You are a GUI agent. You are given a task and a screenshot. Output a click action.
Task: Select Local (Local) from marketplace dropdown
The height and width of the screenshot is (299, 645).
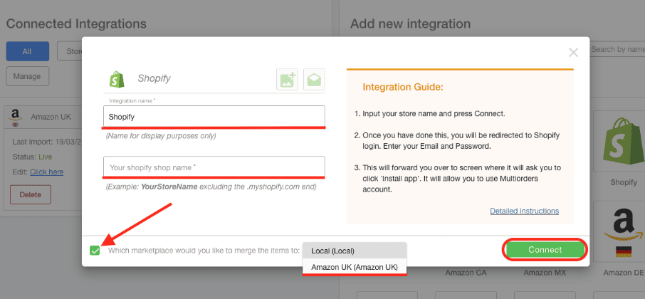[x=355, y=251]
